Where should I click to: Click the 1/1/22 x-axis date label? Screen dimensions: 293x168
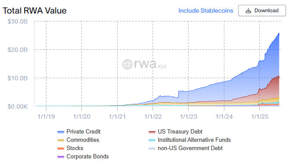(153, 117)
